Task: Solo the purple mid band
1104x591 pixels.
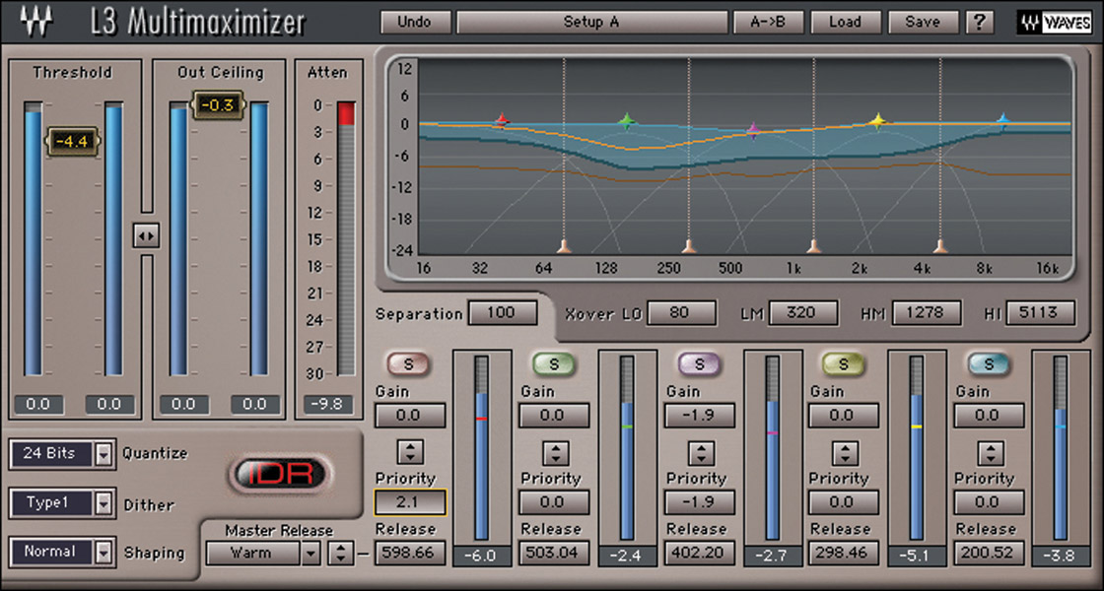Action: pos(699,363)
